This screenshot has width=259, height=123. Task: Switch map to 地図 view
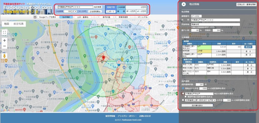point(6,24)
